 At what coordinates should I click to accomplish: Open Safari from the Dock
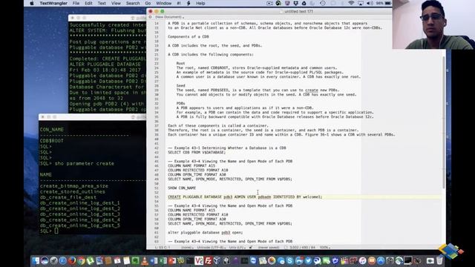pos(62,260)
